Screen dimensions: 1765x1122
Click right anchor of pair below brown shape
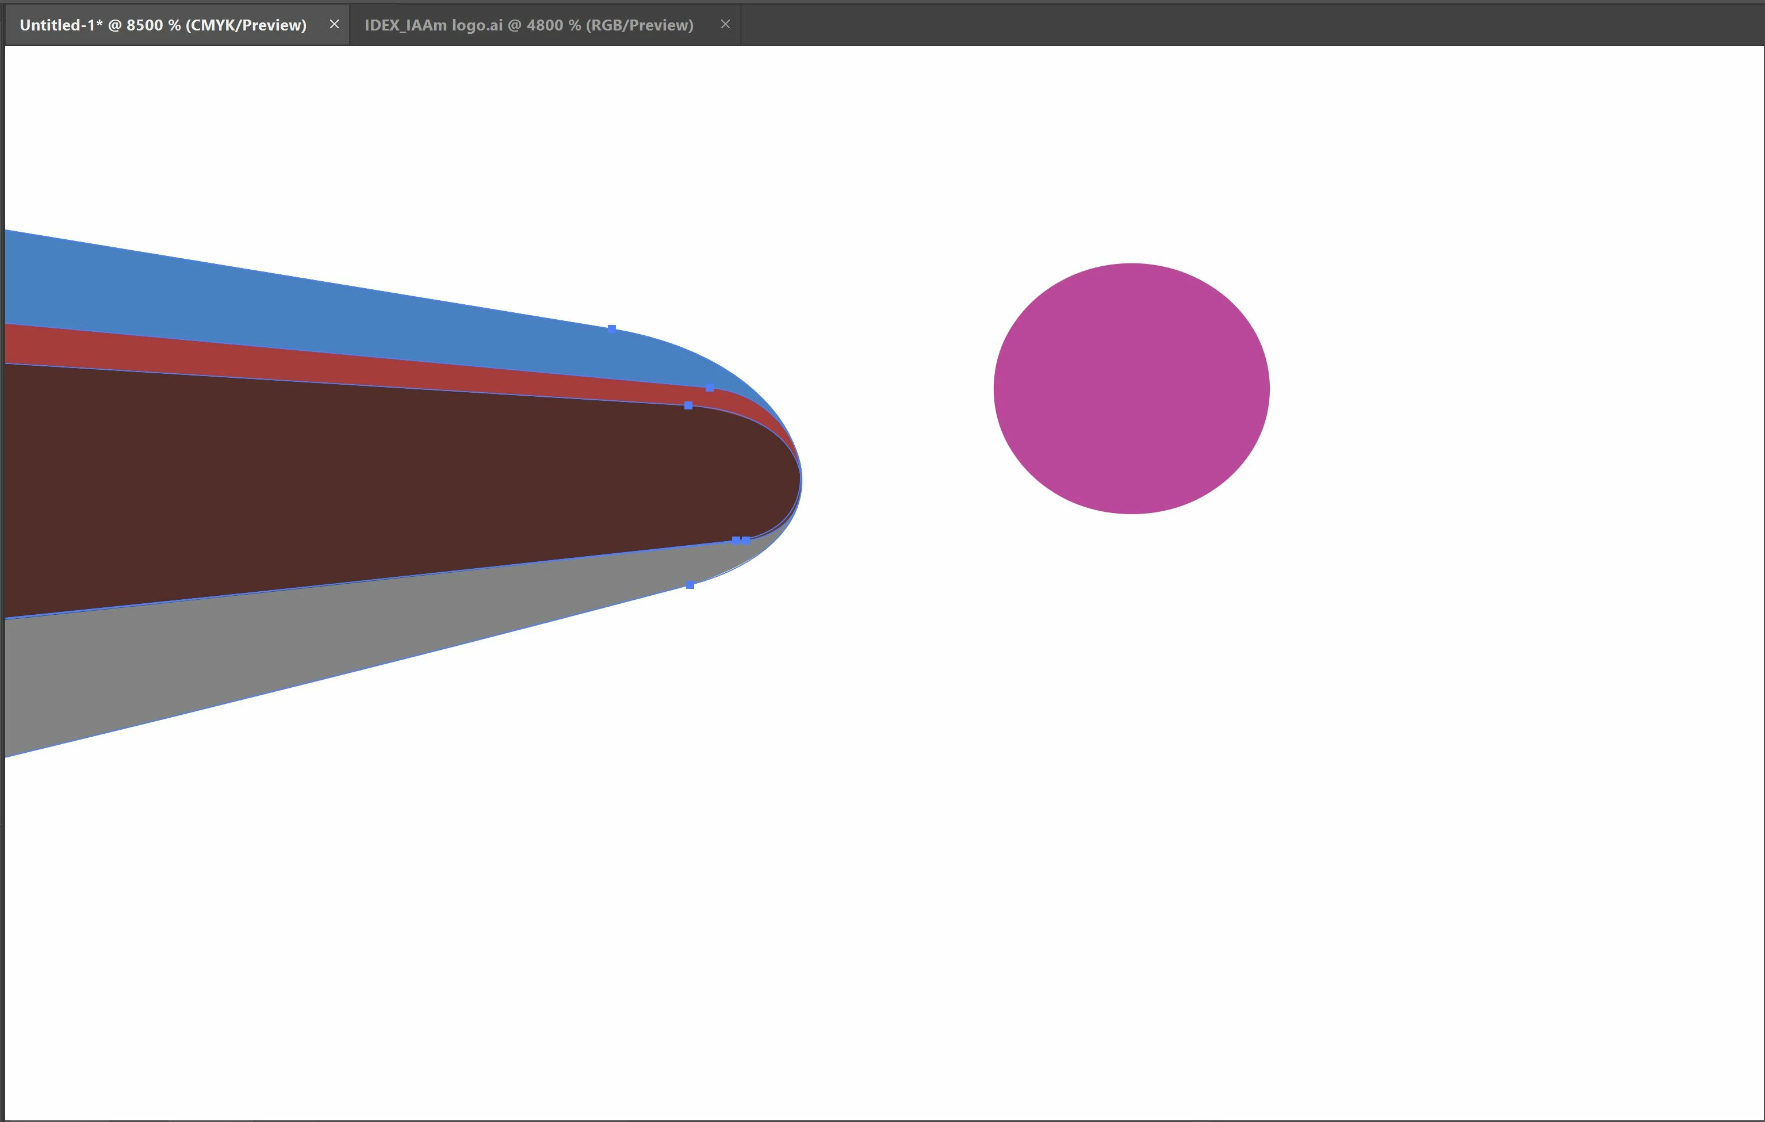click(746, 541)
